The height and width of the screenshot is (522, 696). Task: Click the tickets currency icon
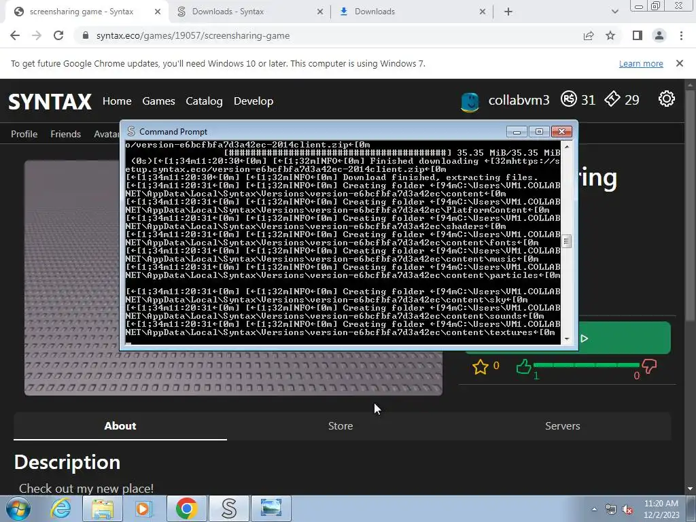[x=612, y=99]
